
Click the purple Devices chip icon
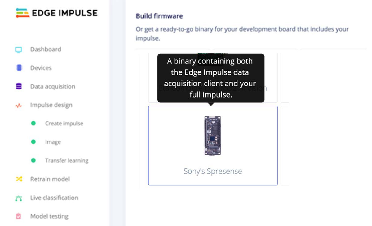(x=19, y=68)
